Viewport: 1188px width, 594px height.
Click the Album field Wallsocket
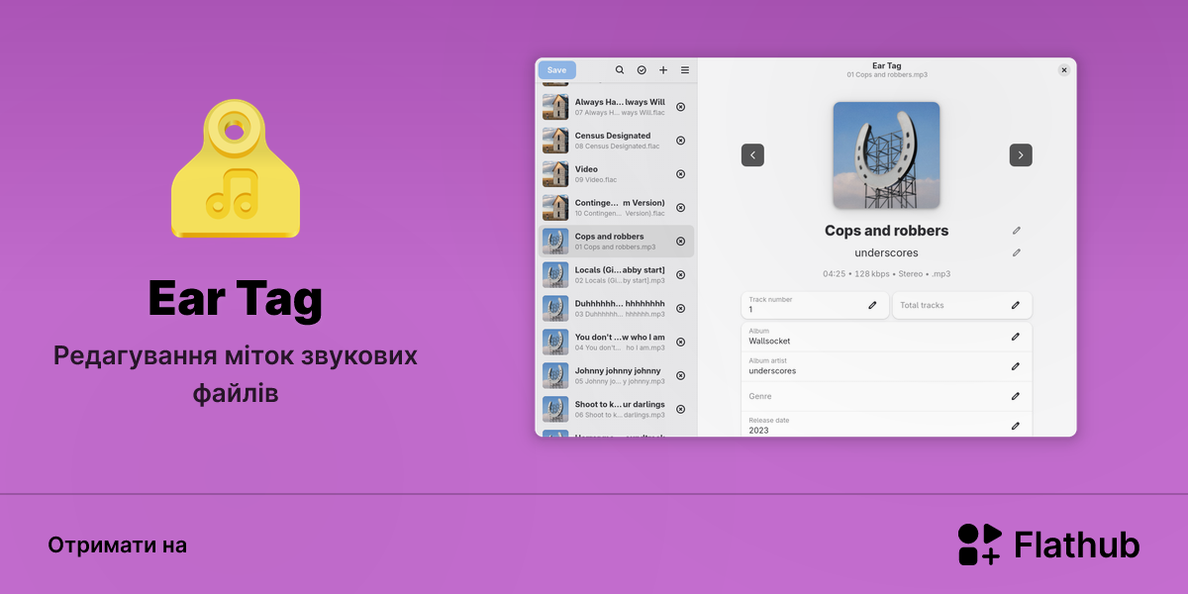pos(887,337)
